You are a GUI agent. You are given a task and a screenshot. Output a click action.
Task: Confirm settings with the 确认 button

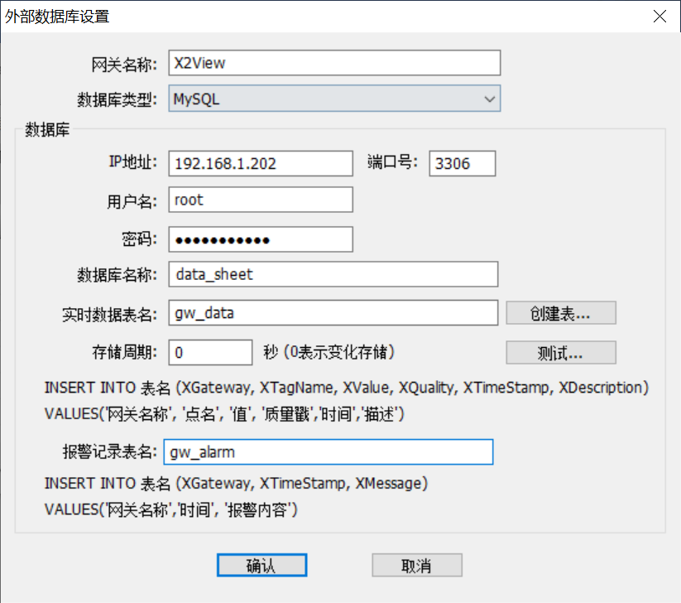pos(261,565)
